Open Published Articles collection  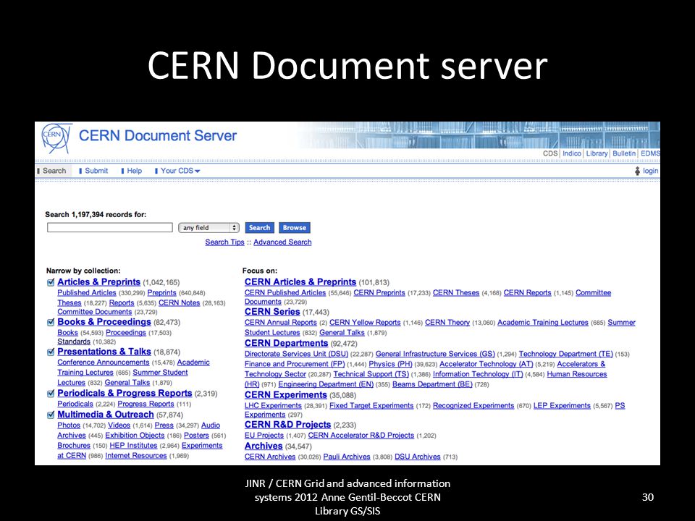(x=86, y=293)
